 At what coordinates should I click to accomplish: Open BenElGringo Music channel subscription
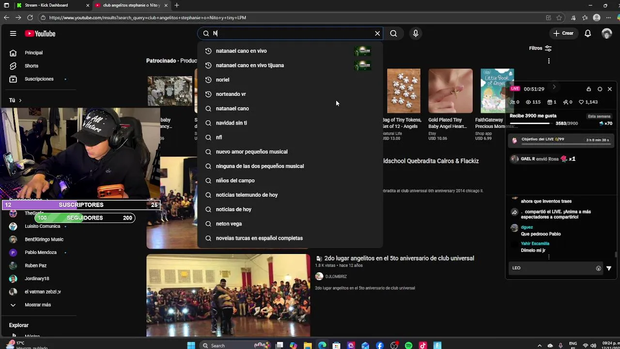[44, 239]
